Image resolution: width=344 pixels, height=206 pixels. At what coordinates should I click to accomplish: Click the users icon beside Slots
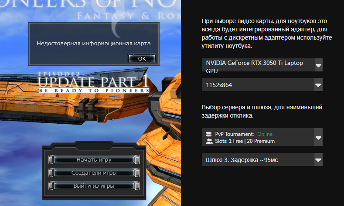tap(209, 141)
